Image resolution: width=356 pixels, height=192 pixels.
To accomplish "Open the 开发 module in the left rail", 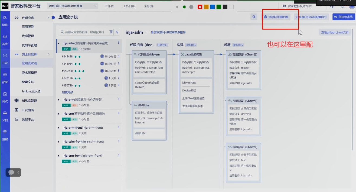I will point(5,59).
